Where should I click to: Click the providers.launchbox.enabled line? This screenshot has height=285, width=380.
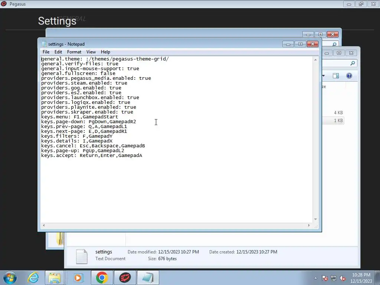[90, 98]
